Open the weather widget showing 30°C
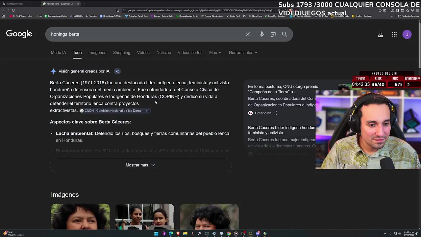Image resolution: width=421 pixels, height=237 pixels. point(13,233)
